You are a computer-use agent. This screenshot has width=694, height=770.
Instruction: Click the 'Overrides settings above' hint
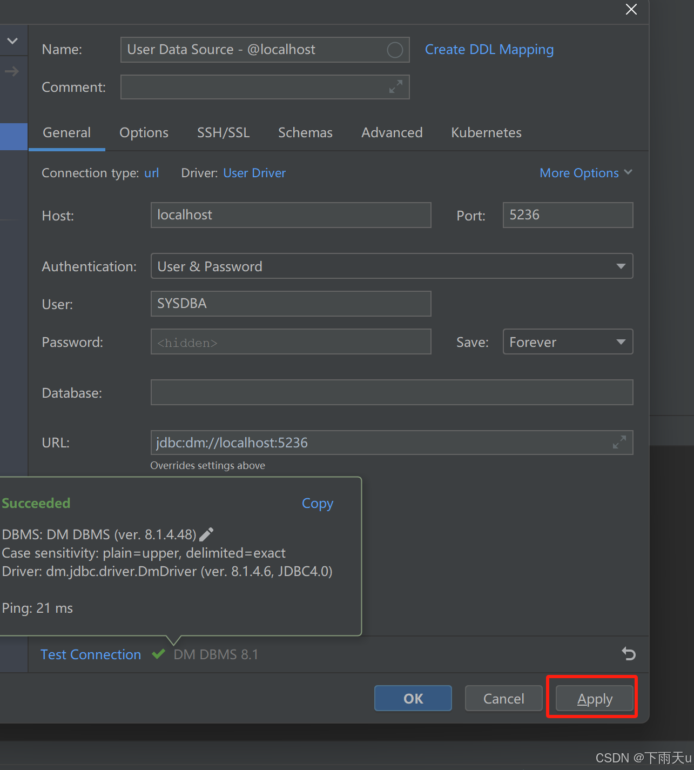(207, 465)
